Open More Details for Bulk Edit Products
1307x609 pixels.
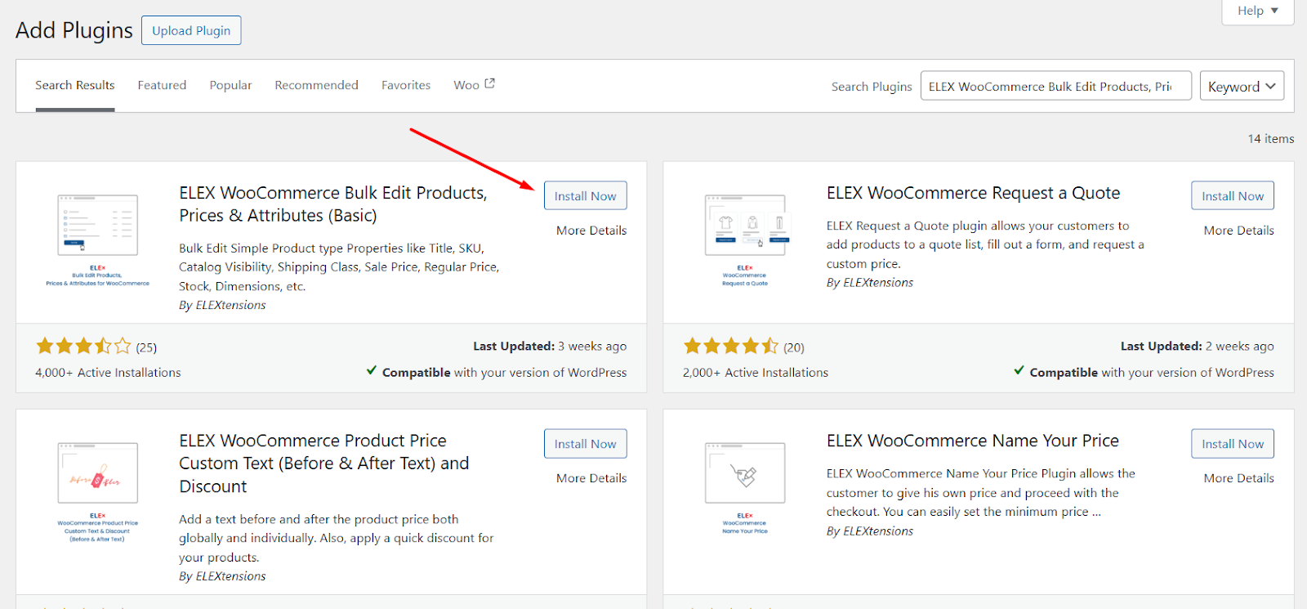point(591,231)
